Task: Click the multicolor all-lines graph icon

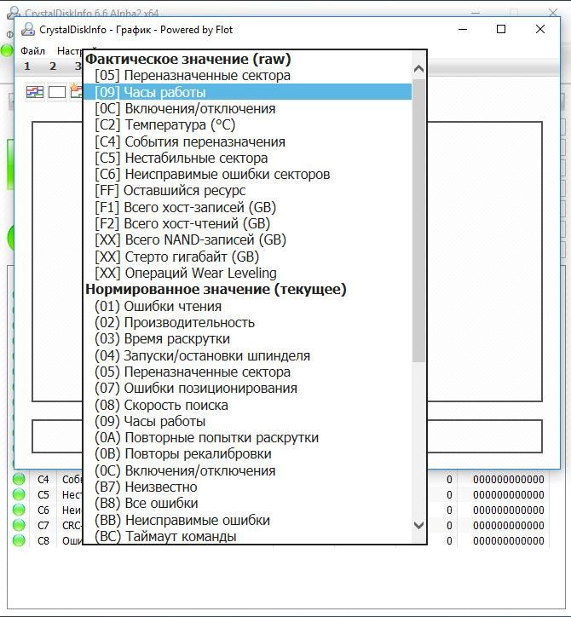Action: [x=35, y=92]
